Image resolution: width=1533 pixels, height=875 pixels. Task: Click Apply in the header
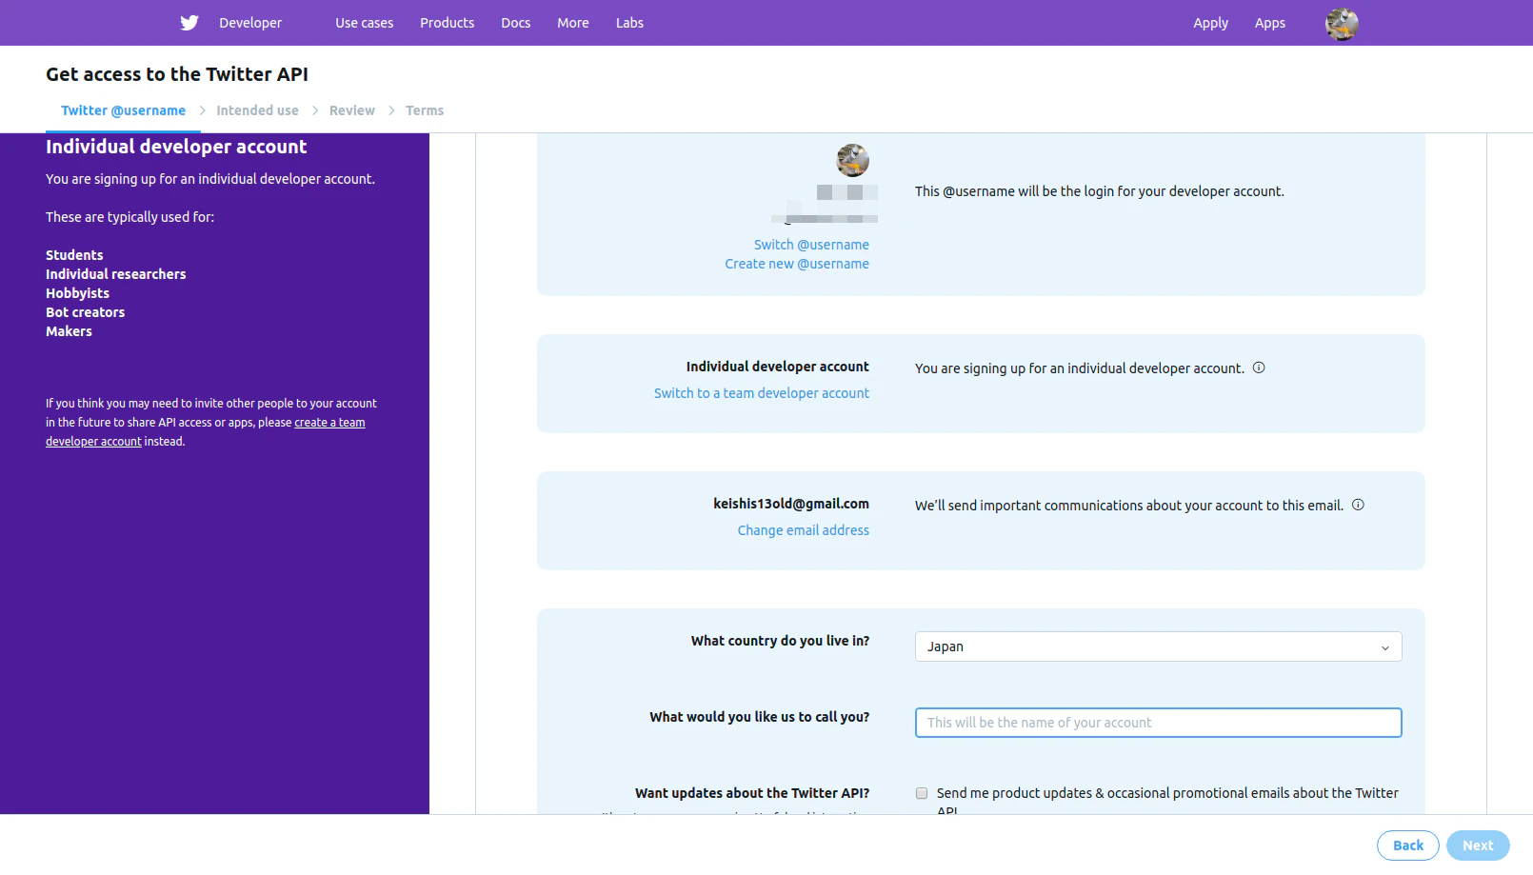click(x=1210, y=23)
